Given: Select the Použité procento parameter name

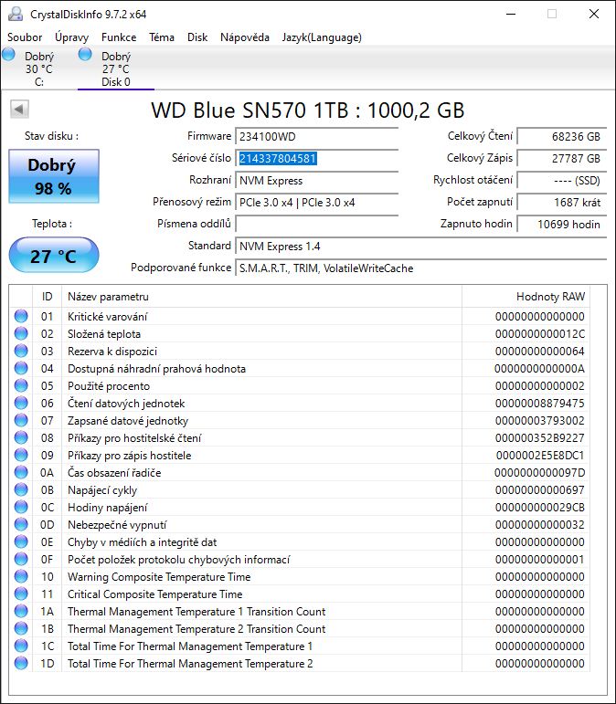Looking at the screenshot, I should tap(109, 386).
